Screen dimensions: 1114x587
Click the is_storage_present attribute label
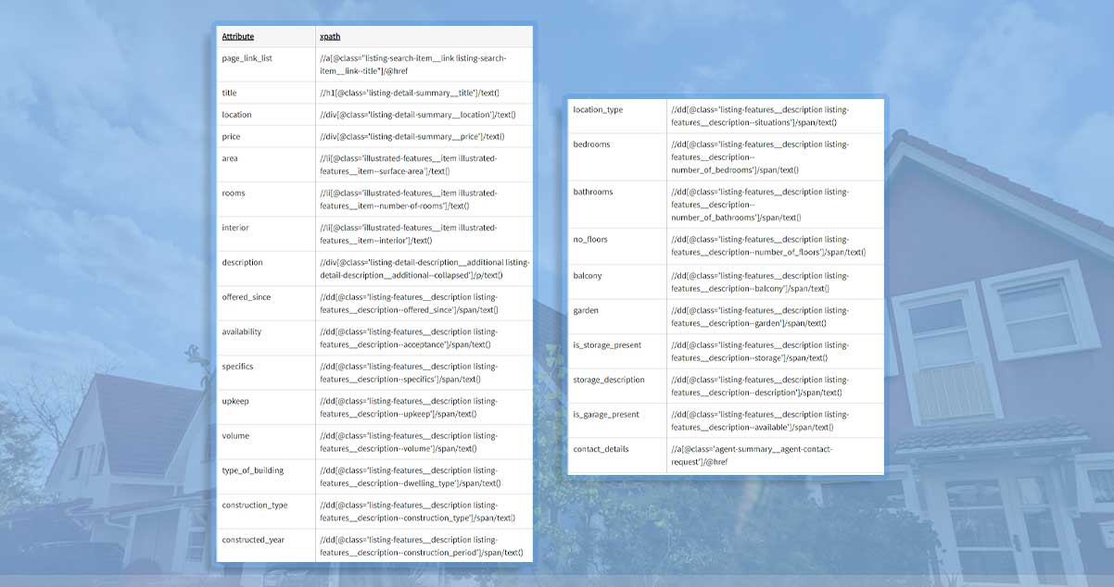tap(607, 345)
